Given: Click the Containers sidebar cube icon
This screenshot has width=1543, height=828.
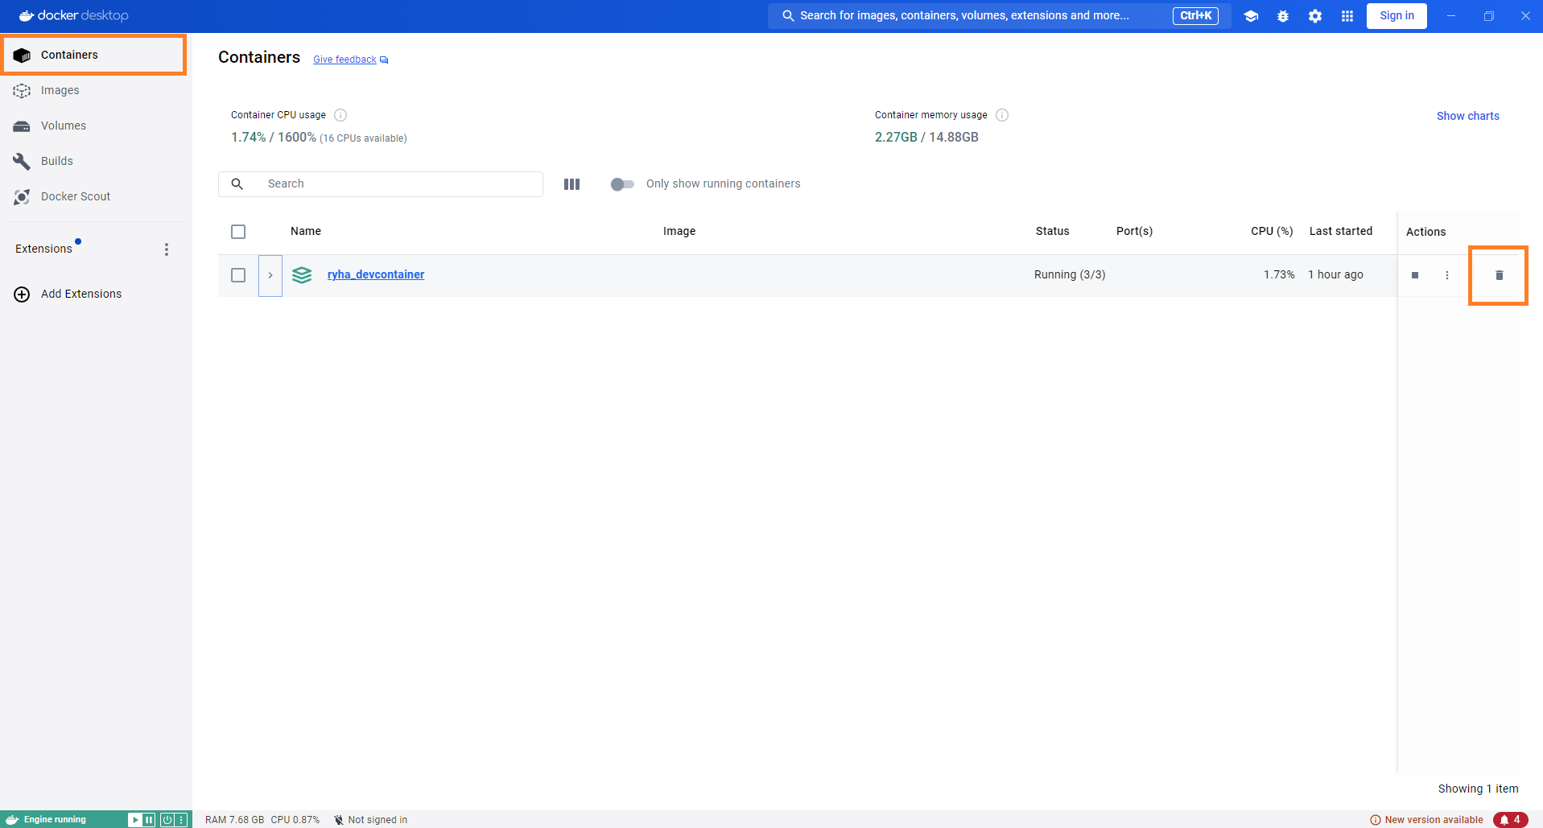Looking at the screenshot, I should [22, 56].
